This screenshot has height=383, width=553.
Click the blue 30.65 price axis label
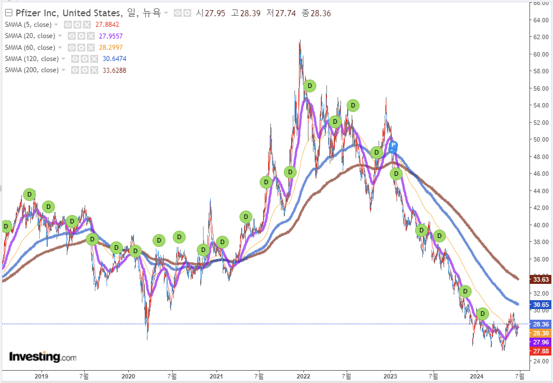click(x=540, y=305)
